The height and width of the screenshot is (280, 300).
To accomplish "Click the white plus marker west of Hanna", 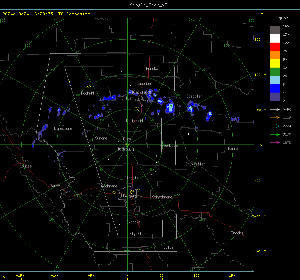I will pos(188,134).
